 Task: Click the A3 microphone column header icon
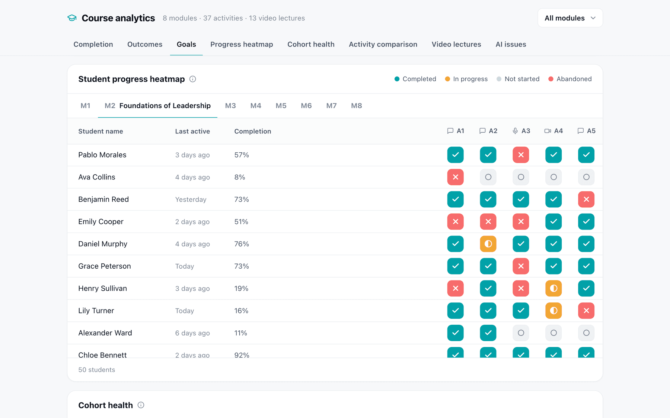coord(515,131)
